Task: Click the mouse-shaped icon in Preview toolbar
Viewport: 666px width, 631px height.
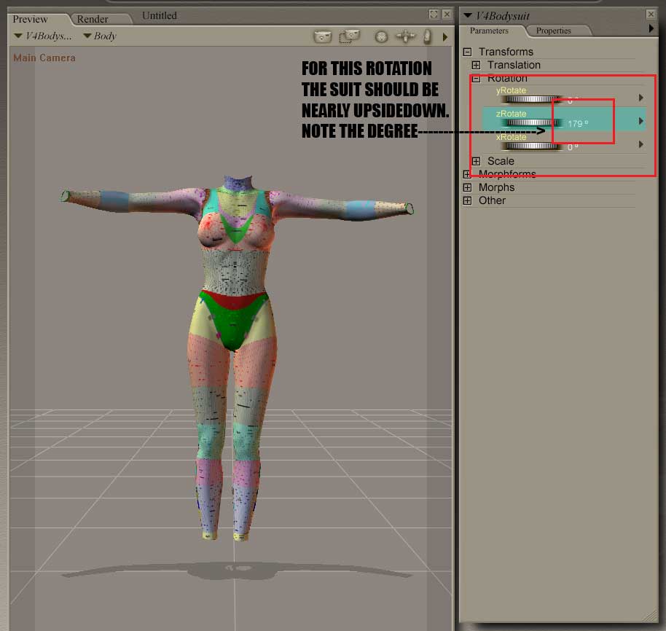Action: [428, 36]
